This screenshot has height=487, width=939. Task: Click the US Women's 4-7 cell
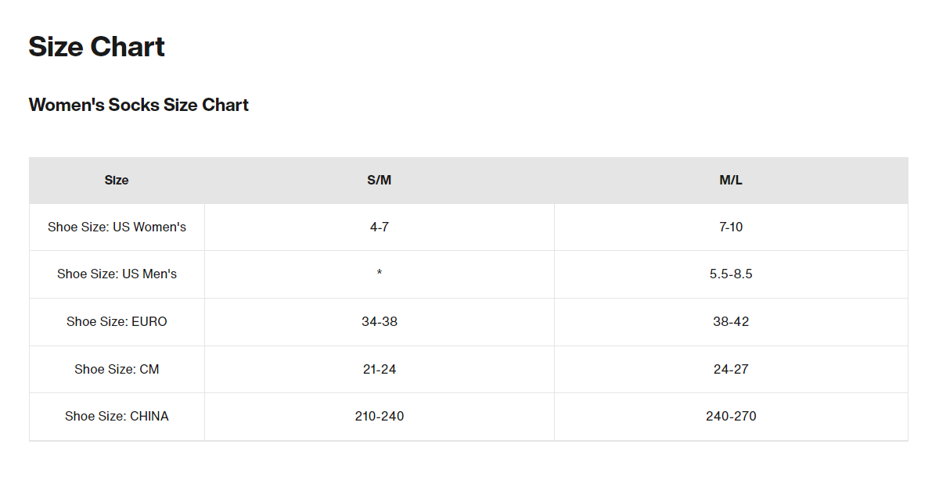point(379,227)
